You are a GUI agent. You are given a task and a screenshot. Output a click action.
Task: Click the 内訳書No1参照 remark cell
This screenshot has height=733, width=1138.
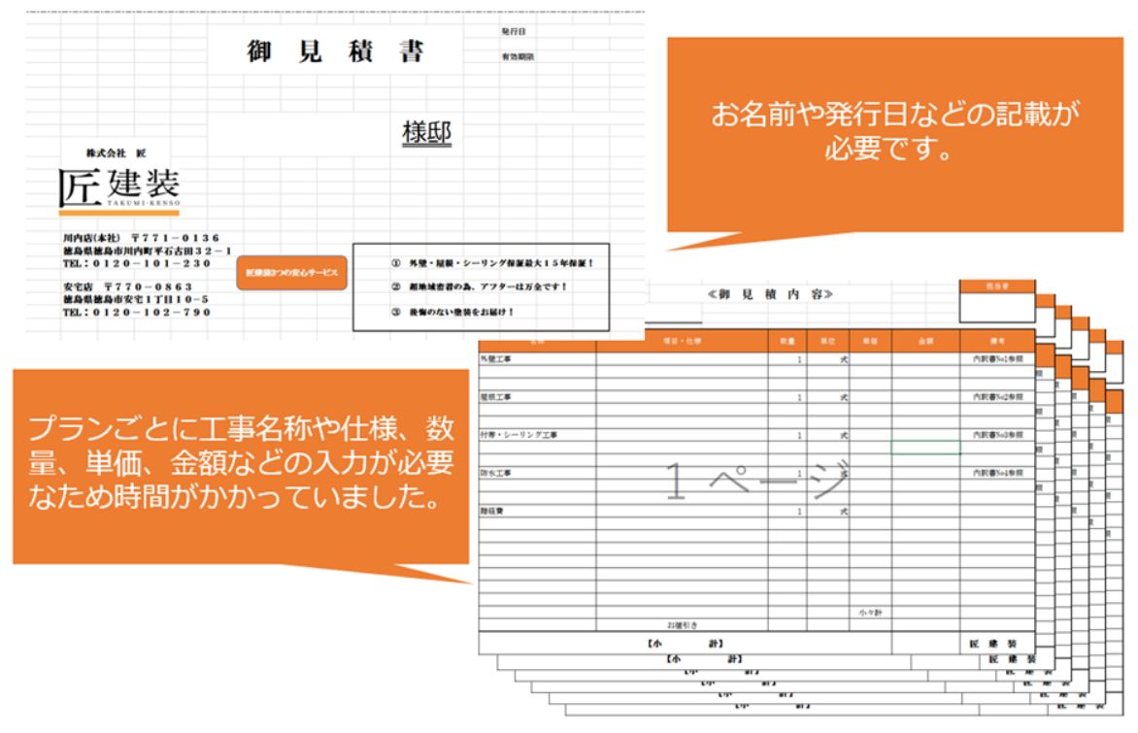[996, 358]
